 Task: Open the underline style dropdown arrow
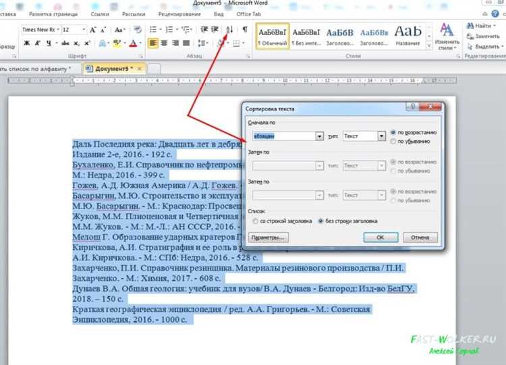point(57,43)
